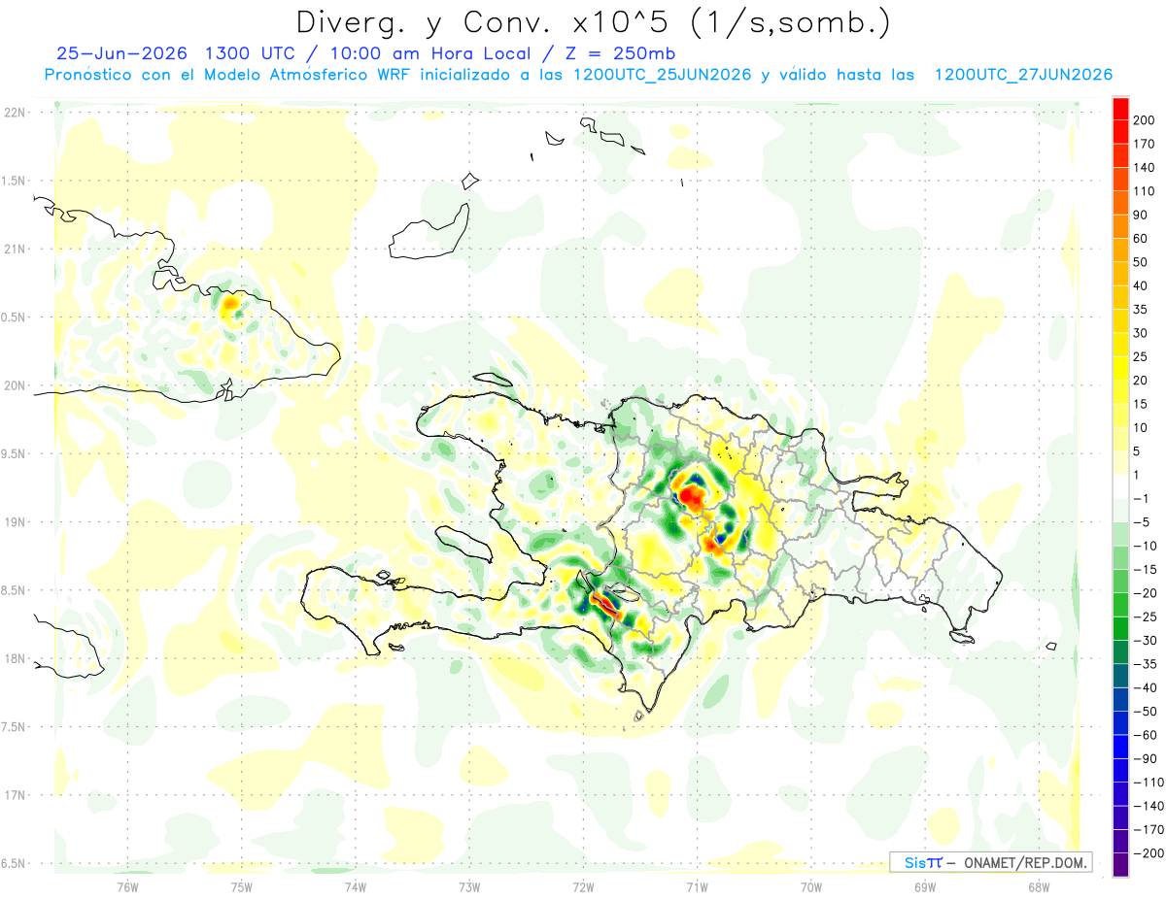Click the longitude label '75W'
Viewport: 1166px width, 900px height.
tap(242, 886)
